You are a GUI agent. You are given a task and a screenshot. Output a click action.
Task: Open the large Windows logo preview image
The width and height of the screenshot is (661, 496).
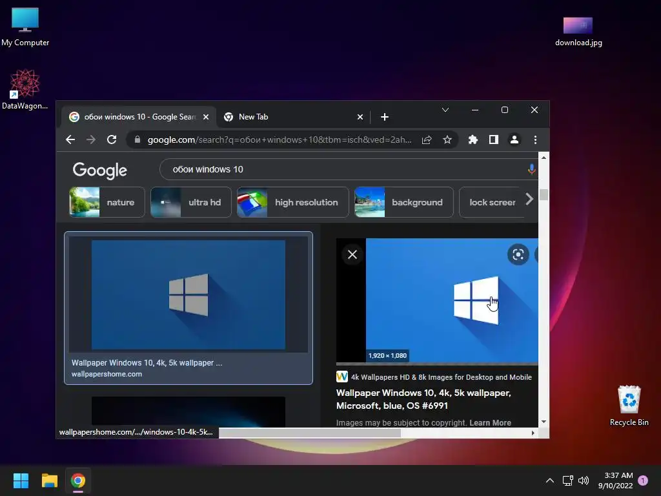(452, 300)
